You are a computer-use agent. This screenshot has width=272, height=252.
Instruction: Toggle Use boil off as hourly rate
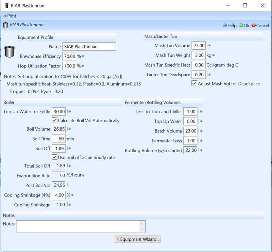54,157
